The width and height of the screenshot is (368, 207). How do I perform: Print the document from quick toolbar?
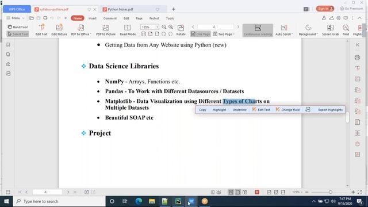[x=45, y=18]
